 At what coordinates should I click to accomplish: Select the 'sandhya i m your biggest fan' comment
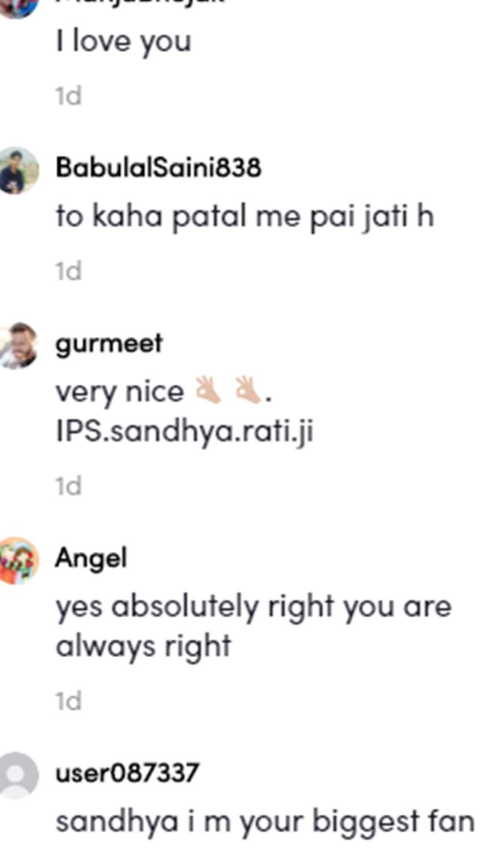click(265, 822)
